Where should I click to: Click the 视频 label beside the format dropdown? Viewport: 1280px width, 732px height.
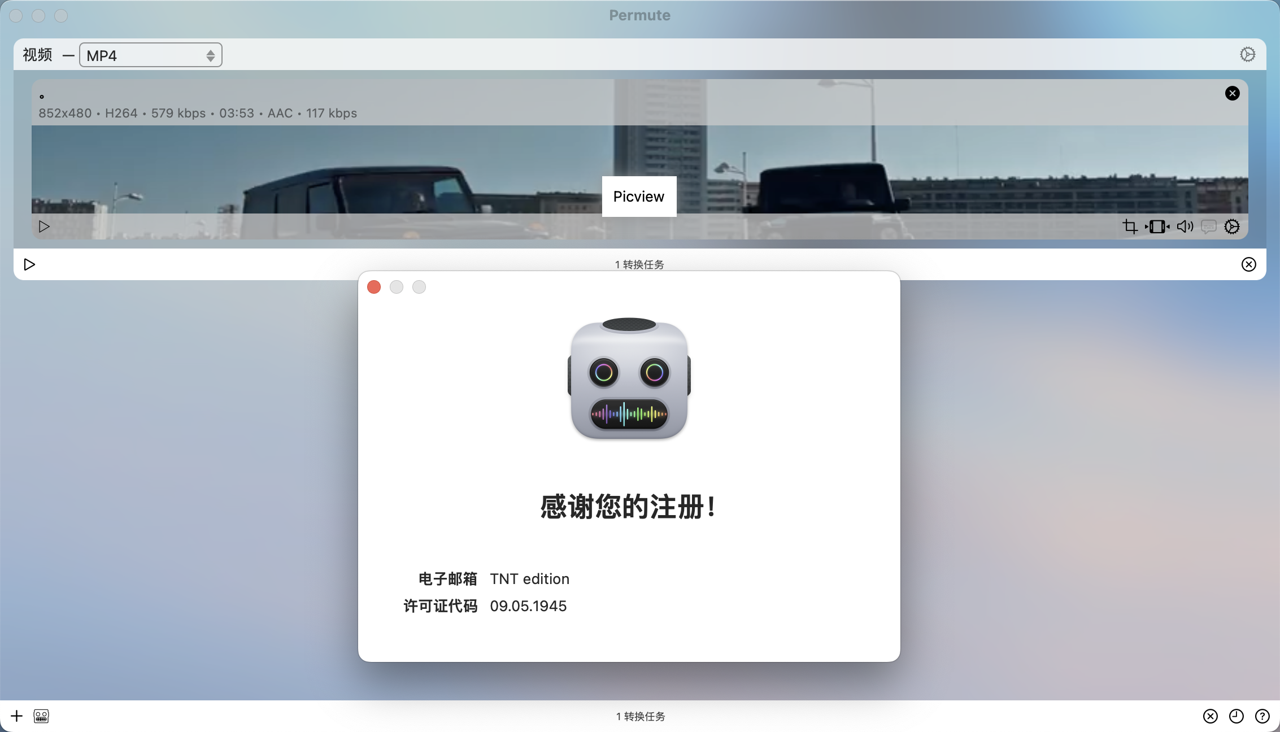pyautogui.click(x=37, y=55)
